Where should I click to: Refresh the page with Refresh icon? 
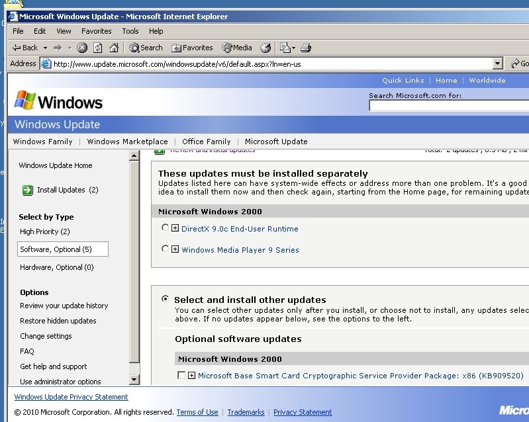tap(98, 48)
